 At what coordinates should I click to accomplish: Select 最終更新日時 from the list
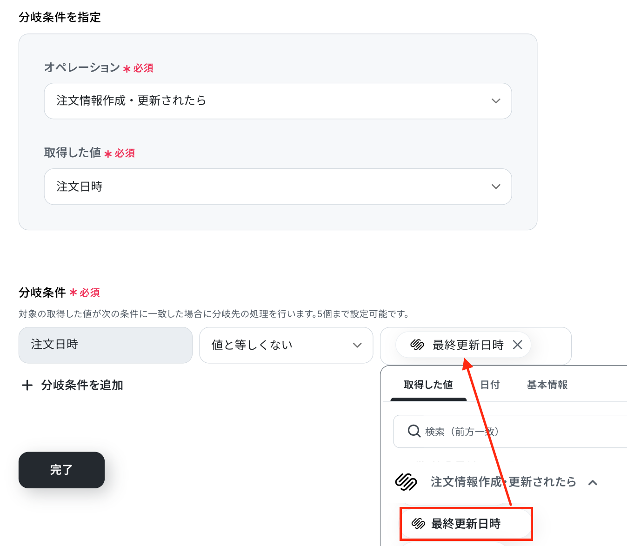tap(466, 524)
